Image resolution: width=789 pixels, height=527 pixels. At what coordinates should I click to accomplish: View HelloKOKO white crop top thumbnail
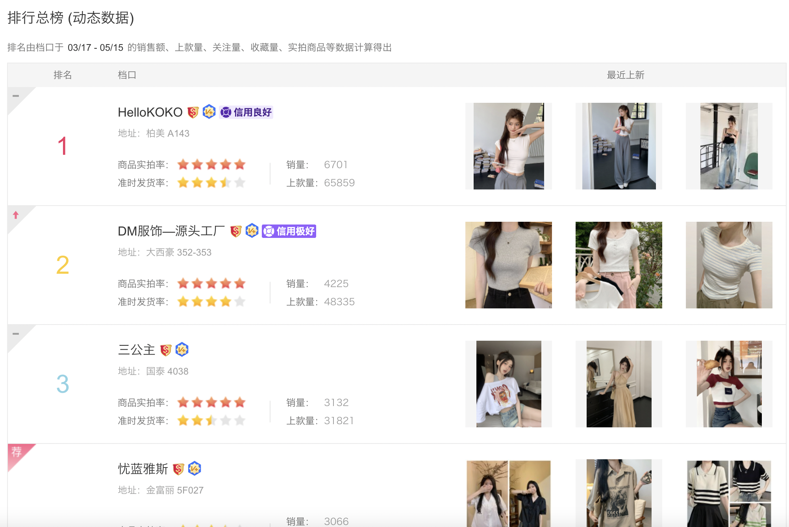coord(509,146)
